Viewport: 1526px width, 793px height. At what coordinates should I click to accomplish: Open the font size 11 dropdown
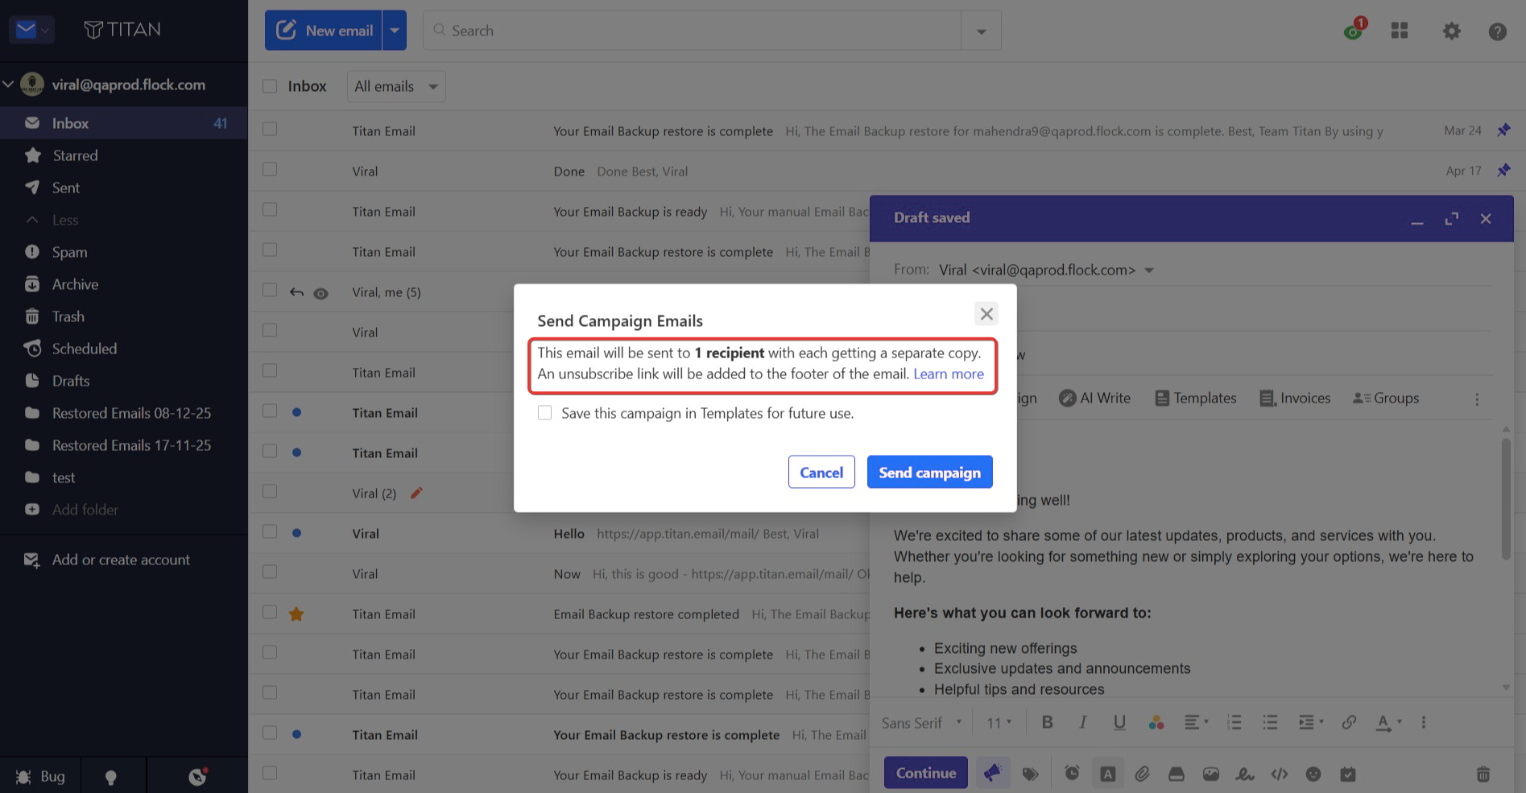click(x=999, y=722)
